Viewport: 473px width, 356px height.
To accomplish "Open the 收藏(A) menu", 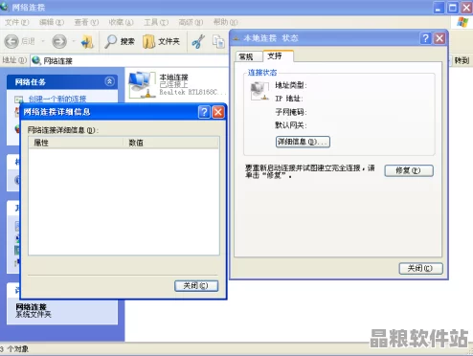I will 121,22.
